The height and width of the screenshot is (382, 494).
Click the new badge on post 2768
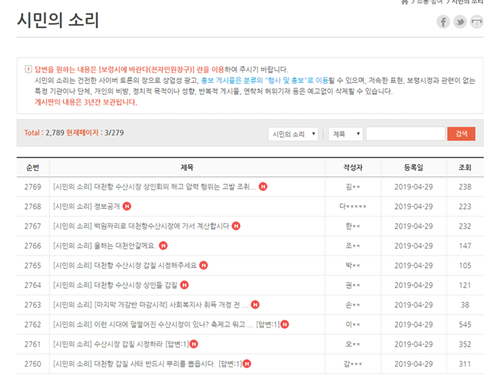coord(127,206)
